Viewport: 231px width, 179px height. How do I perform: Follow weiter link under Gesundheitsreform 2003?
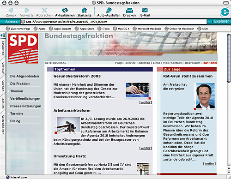tap(146, 102)
